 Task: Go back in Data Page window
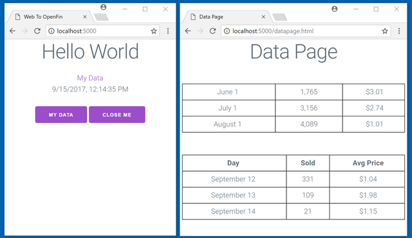click(x=187, y=31)
